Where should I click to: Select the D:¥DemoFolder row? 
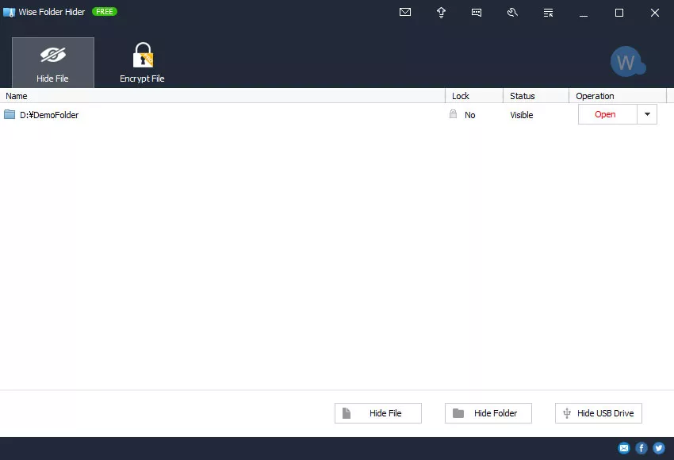333,115
